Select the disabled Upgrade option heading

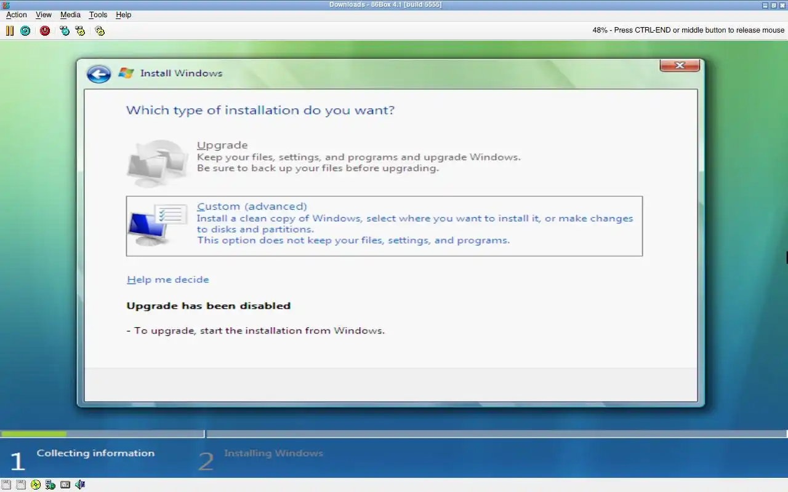point(222,145)
